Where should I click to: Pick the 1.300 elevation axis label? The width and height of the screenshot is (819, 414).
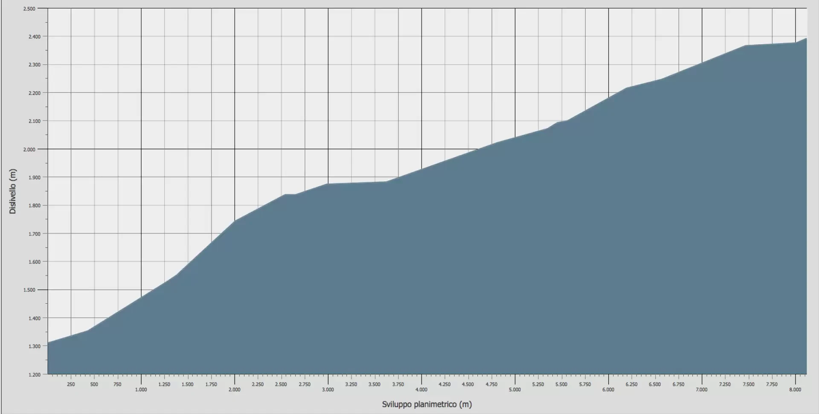[x=35, y=346]
